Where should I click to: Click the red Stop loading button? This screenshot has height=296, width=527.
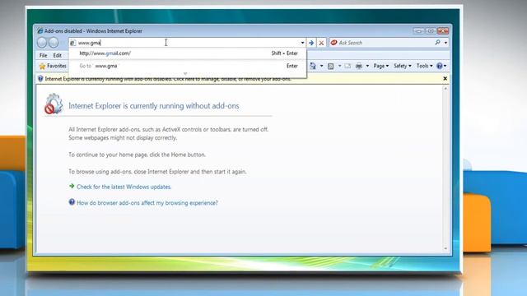coord(321,43)
